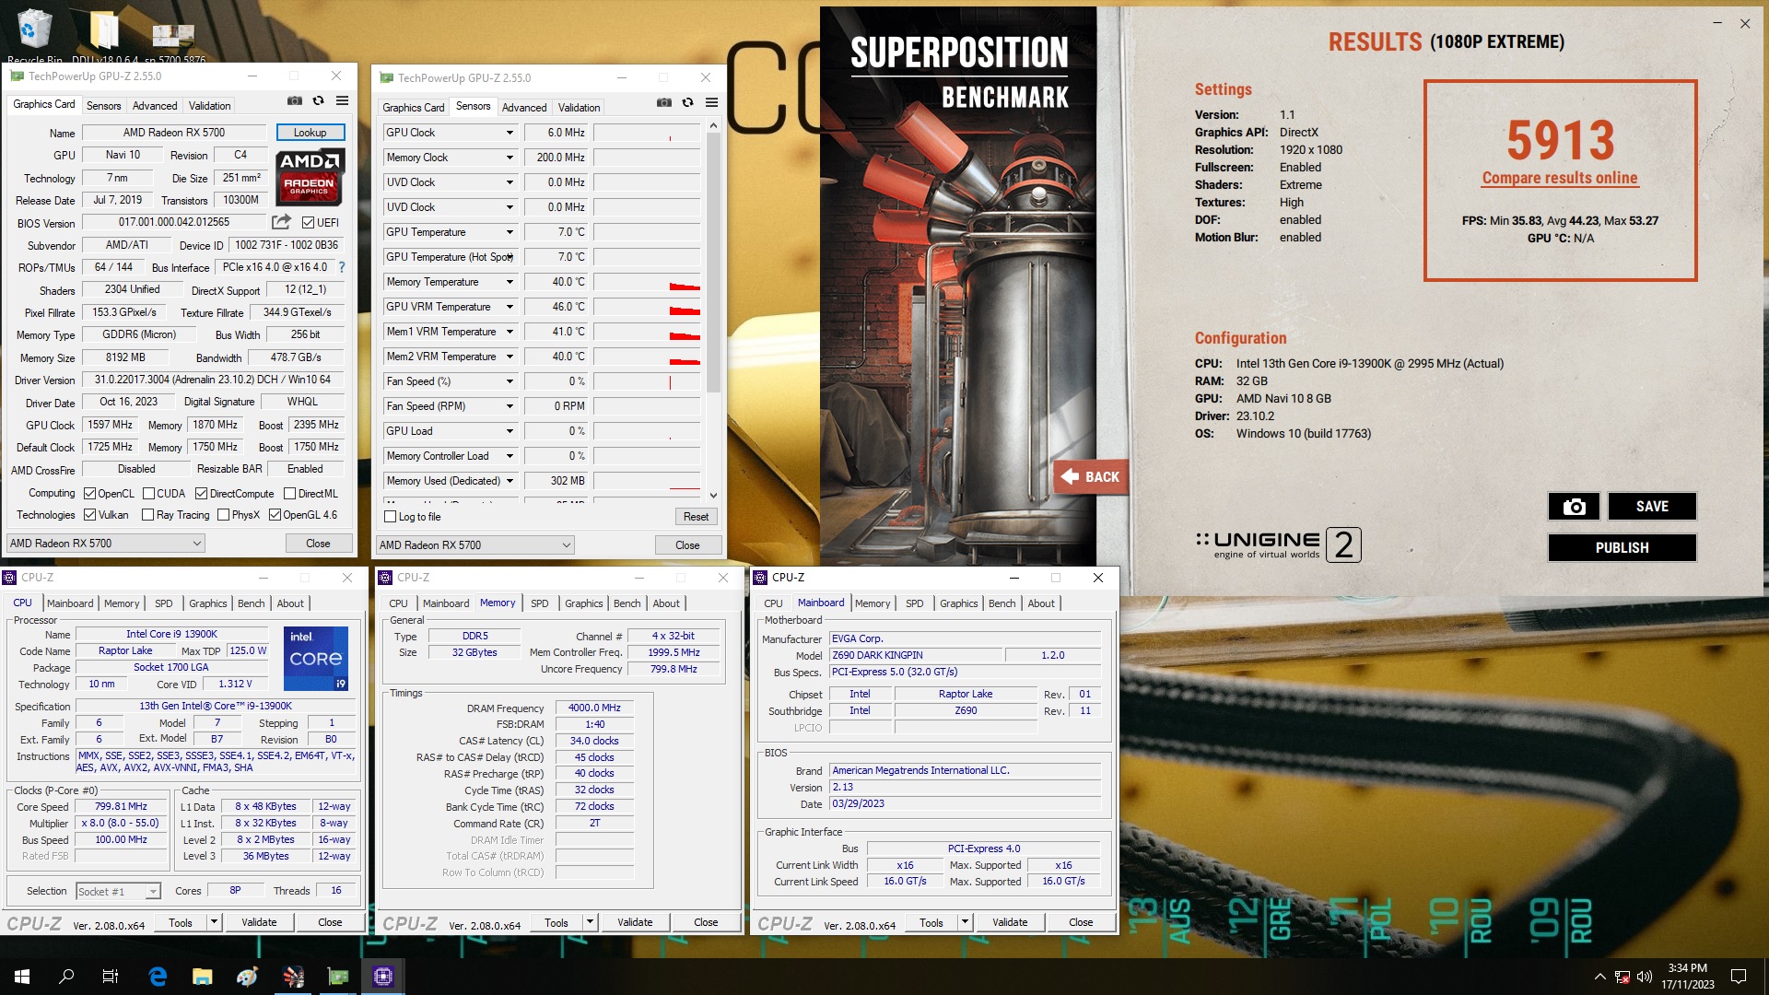This screenshot has height=995, width=1769.
Task: Click Validate button in CPU-Z Memory window
Action: pyautogui.click(x=635, y=922)
